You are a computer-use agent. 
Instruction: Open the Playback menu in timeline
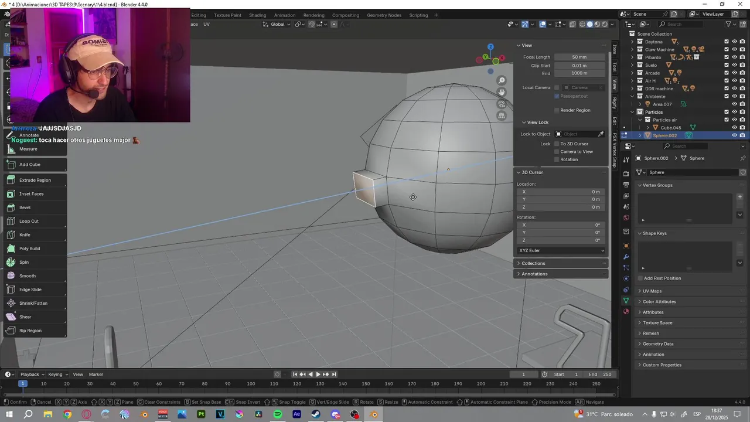(x=32, y=375)
